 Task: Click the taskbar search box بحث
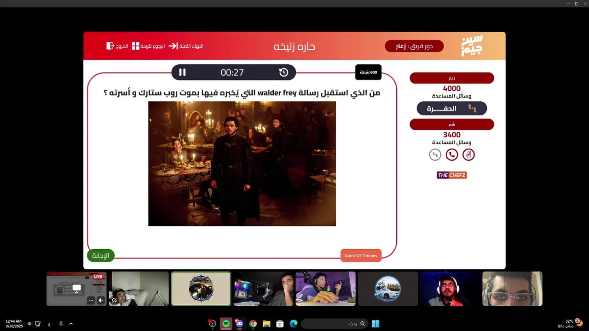tap(334, 324)
